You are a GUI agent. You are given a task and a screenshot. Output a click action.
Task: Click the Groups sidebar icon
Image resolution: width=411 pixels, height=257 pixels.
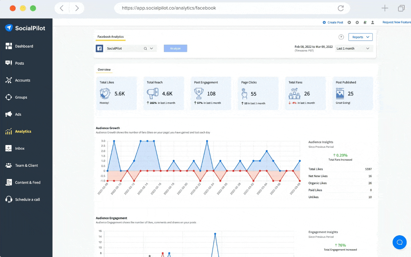(9, 97)
